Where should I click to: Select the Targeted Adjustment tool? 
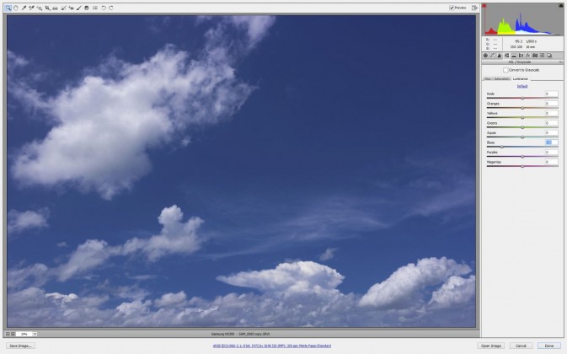39,8
